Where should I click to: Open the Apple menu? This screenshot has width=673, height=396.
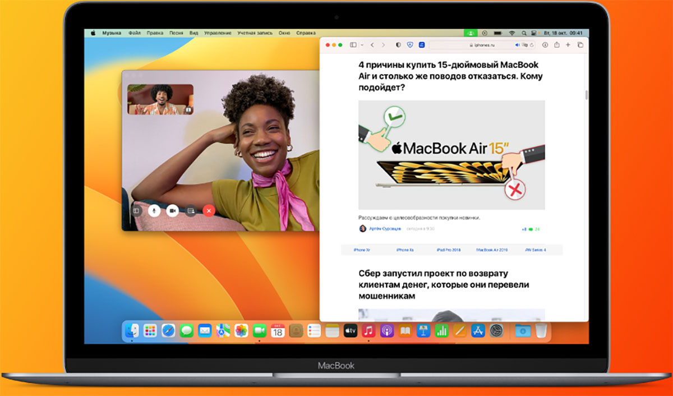(x=93, y=33)
